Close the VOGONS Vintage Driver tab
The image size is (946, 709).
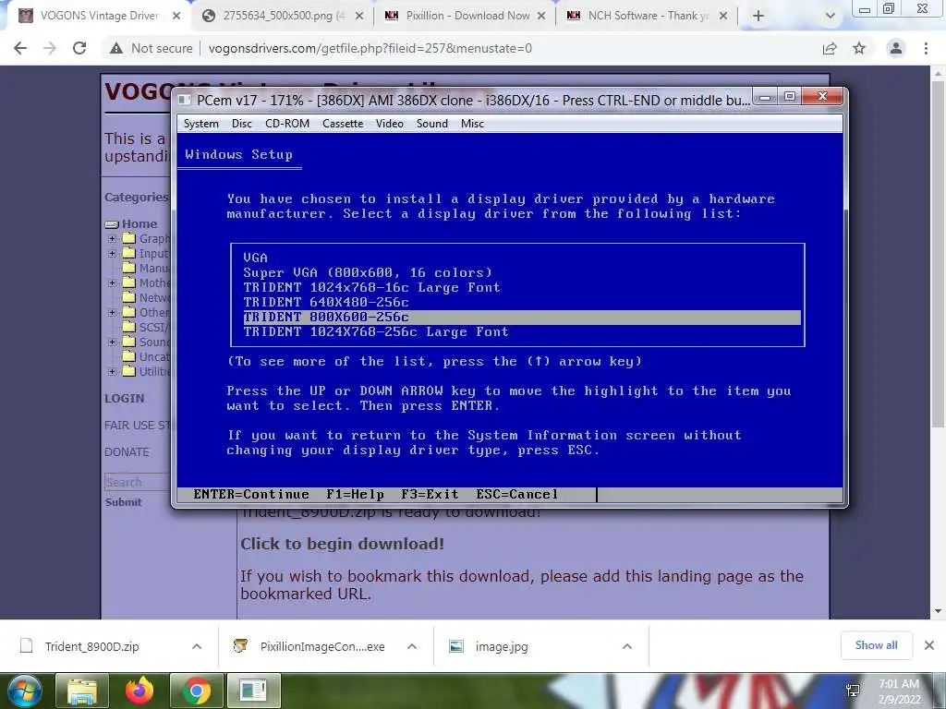tap(176, 17)
